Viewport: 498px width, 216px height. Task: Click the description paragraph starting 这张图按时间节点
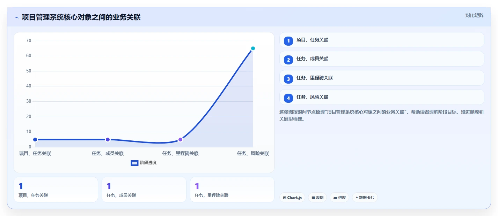[381, 115]
